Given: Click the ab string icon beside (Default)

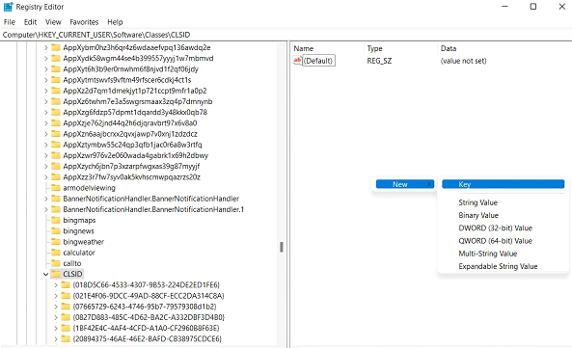Looking at the screenshot, I should 297,60.
